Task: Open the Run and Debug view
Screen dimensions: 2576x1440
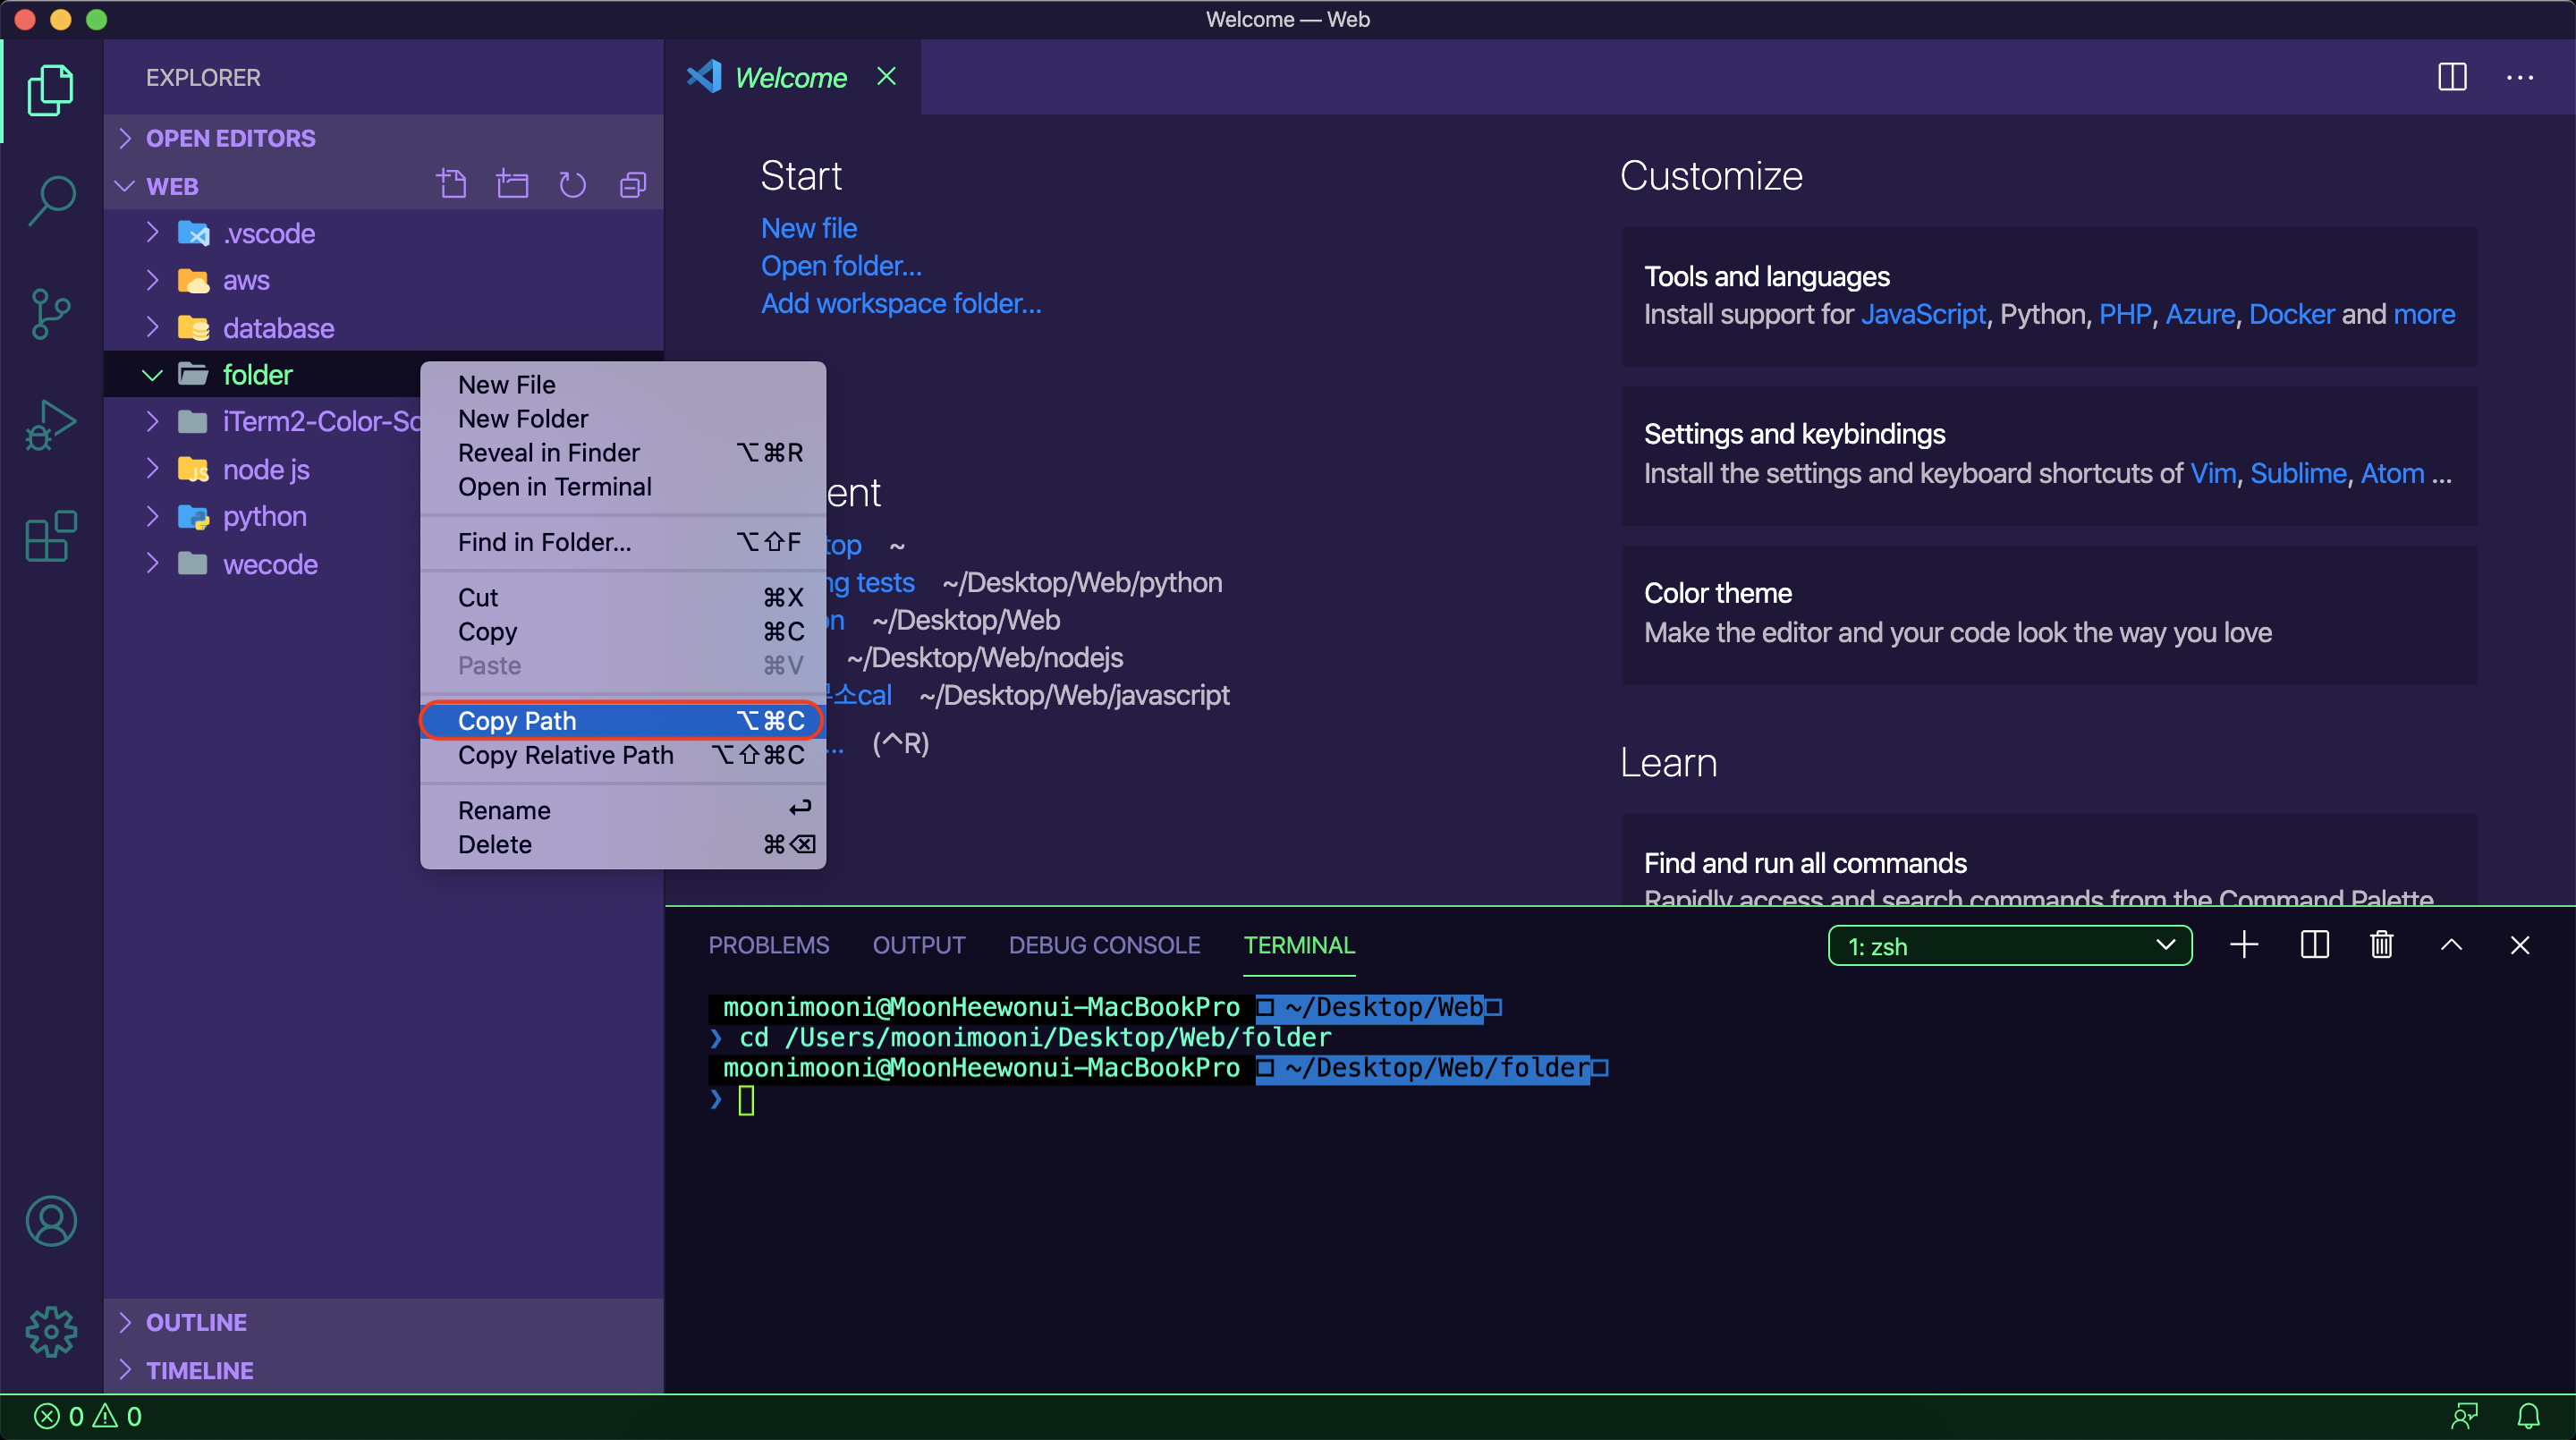Action: tap(51, 425)
